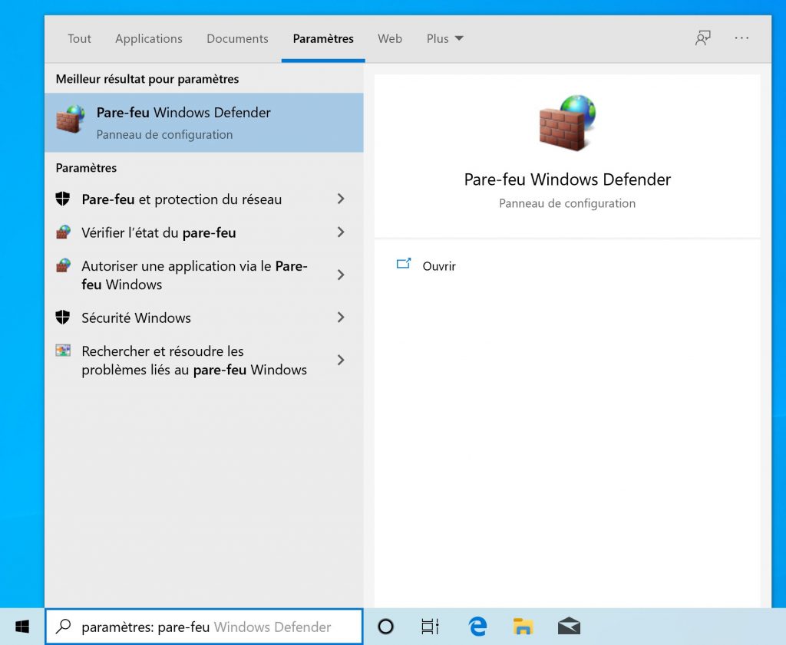Switch to the Tout tab

pyautogui.click(x=79, y=38)
